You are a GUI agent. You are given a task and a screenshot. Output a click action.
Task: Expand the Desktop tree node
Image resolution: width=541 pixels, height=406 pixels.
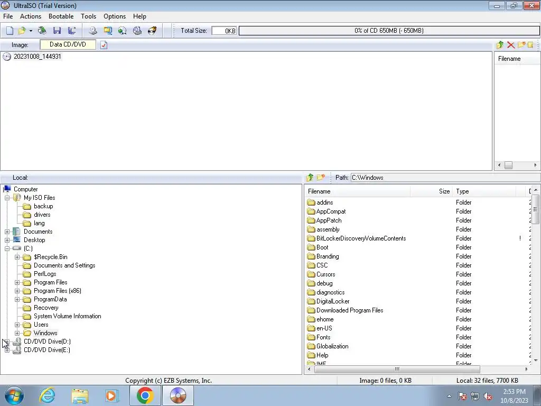pyautogui.click(x=7, y=240)
